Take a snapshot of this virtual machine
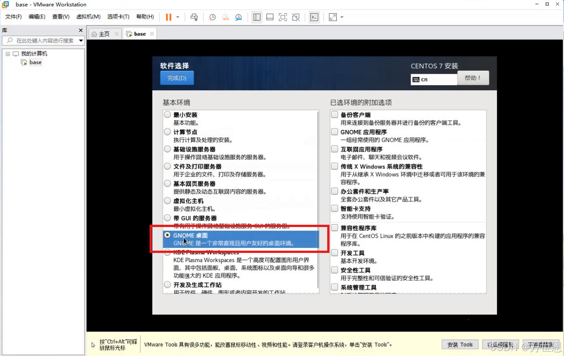This screenshot has height=356, width=564. pyautogui.click(x=213, y=17)
